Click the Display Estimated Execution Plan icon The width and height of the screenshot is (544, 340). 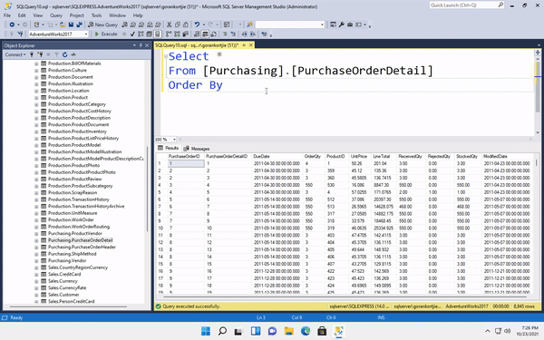coord(141,34)
